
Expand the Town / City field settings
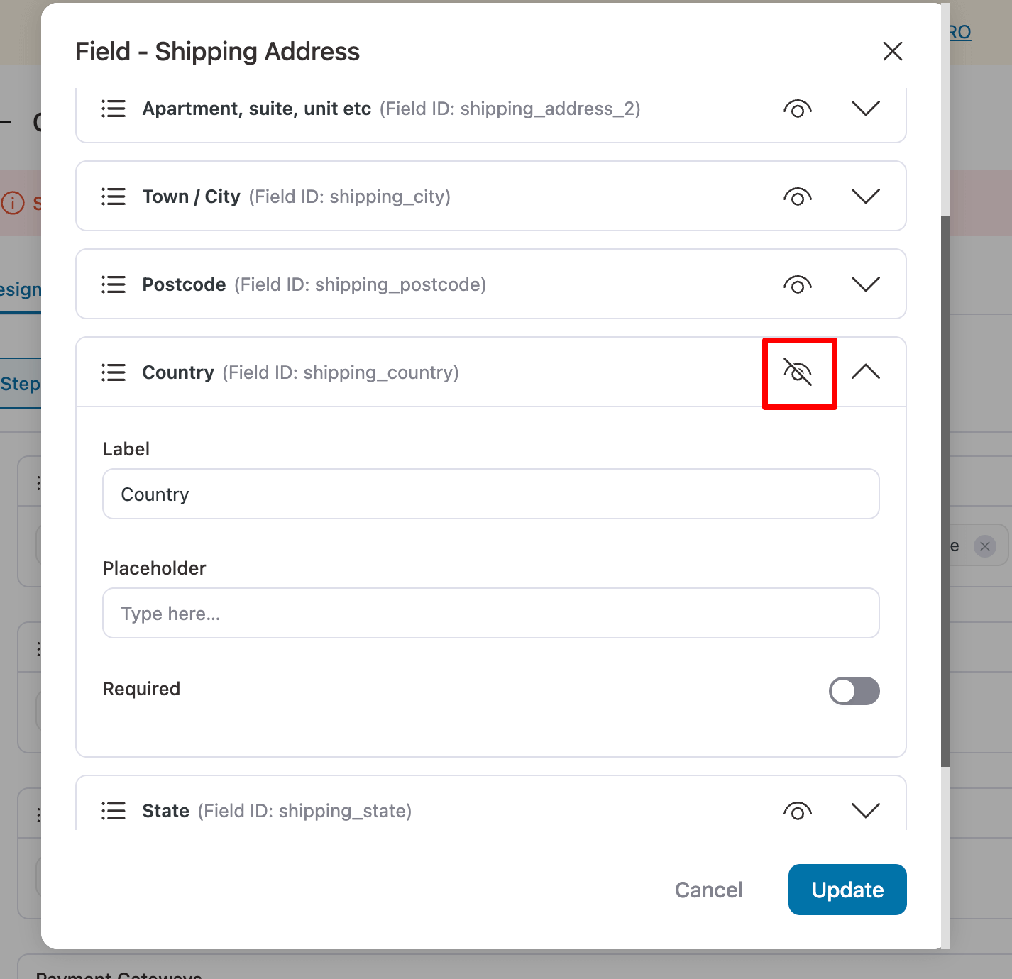click(866, 197)
